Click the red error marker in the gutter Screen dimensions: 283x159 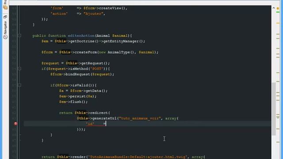click(x=16, y=124)
